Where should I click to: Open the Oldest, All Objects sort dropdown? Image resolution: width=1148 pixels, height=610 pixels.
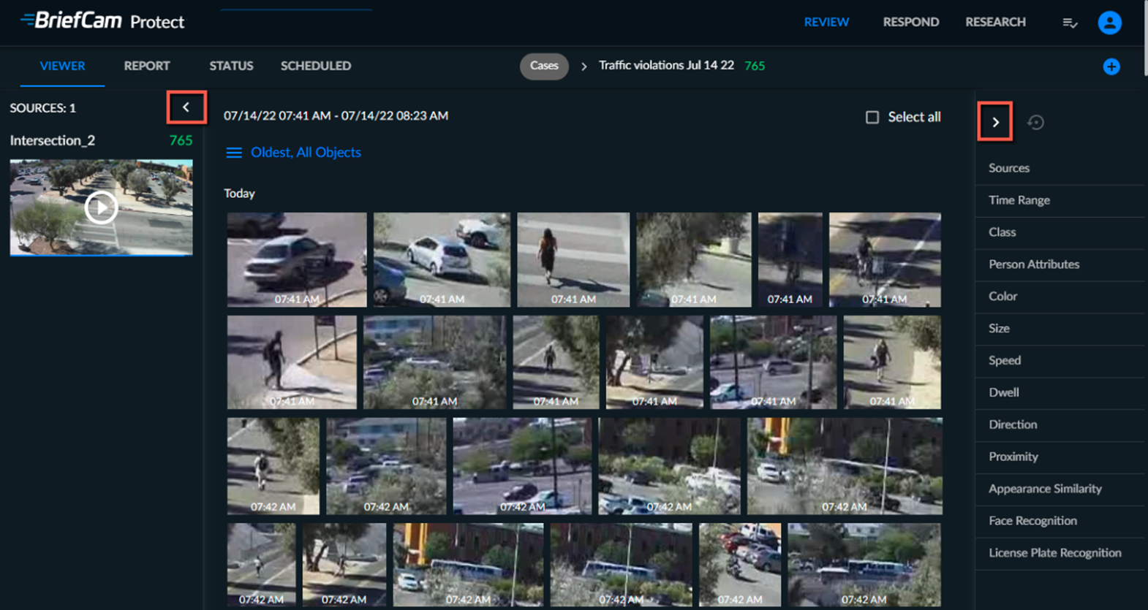(306, 153)
